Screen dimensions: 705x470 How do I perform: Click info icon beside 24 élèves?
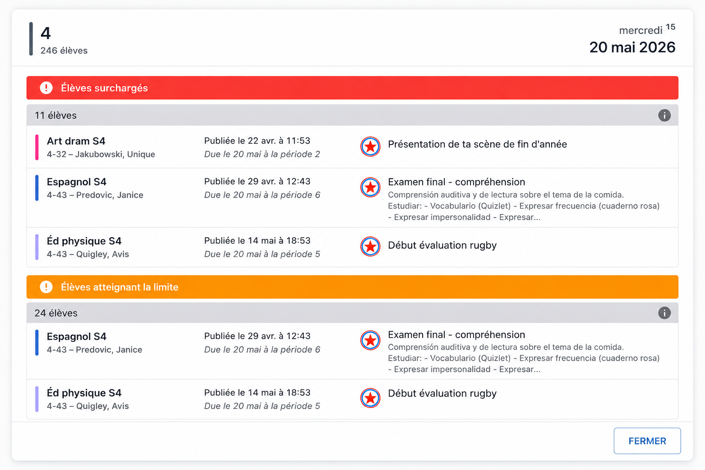664,313
